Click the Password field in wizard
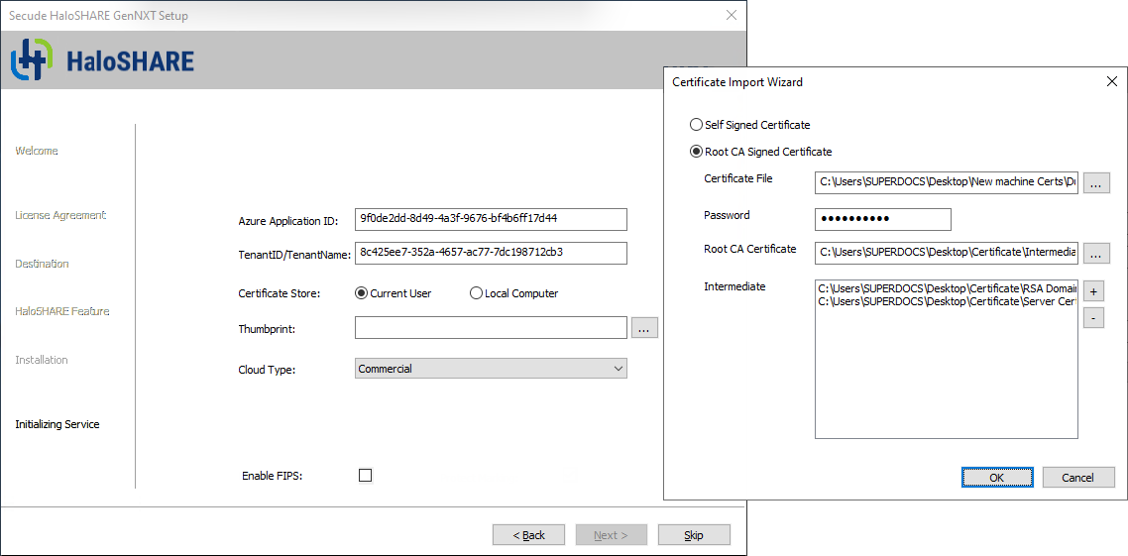 point(883,219)
